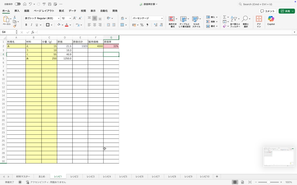This screenshot has height=185, width=297.
Task: Open Add-ins from the ribbon
Action: coord(259,21)
